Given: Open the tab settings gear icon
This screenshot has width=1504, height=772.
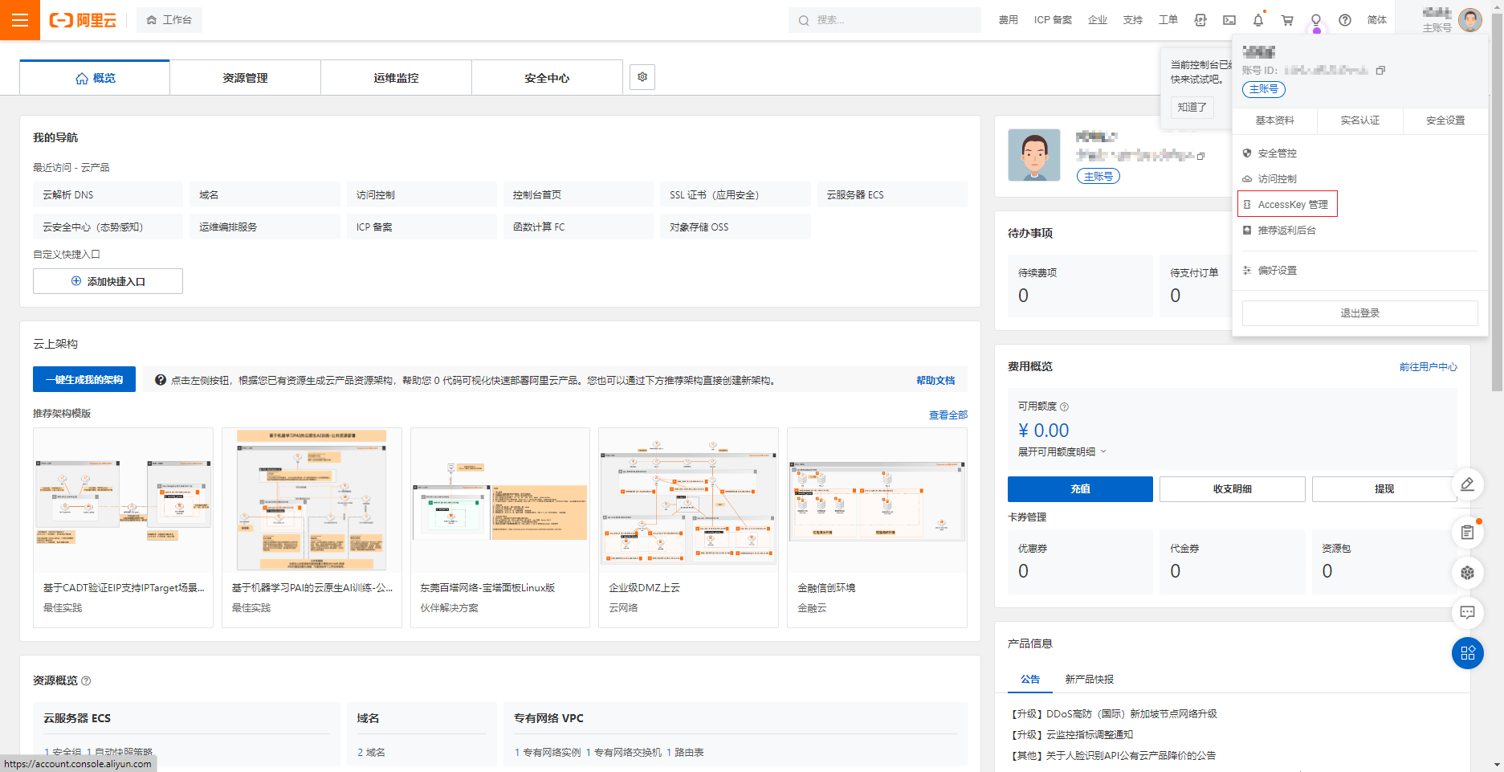Looking at the screenshot, I should coord(642,77).
